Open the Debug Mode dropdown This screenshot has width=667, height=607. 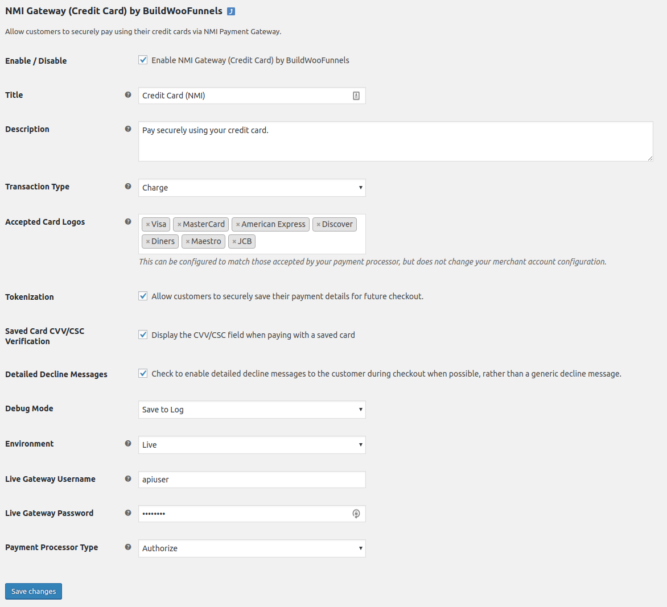point(252,410)
